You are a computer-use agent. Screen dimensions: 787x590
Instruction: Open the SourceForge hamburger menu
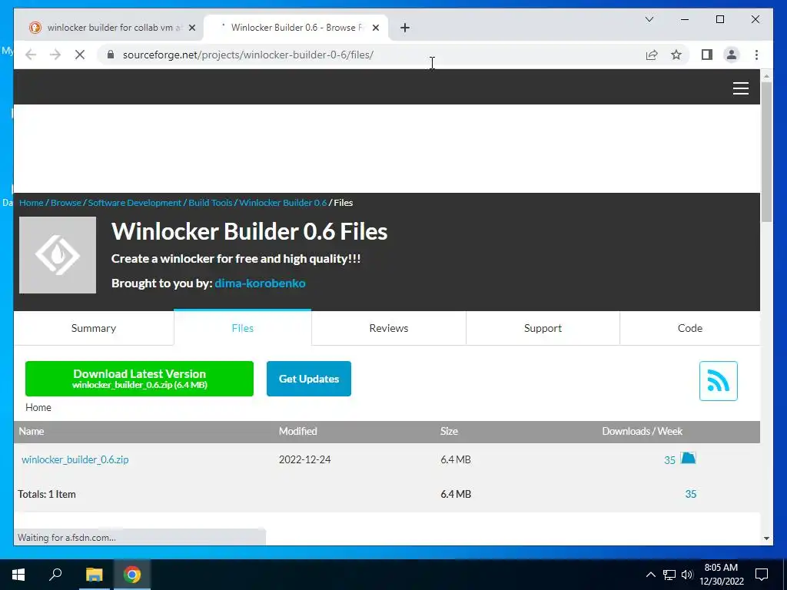740,88
